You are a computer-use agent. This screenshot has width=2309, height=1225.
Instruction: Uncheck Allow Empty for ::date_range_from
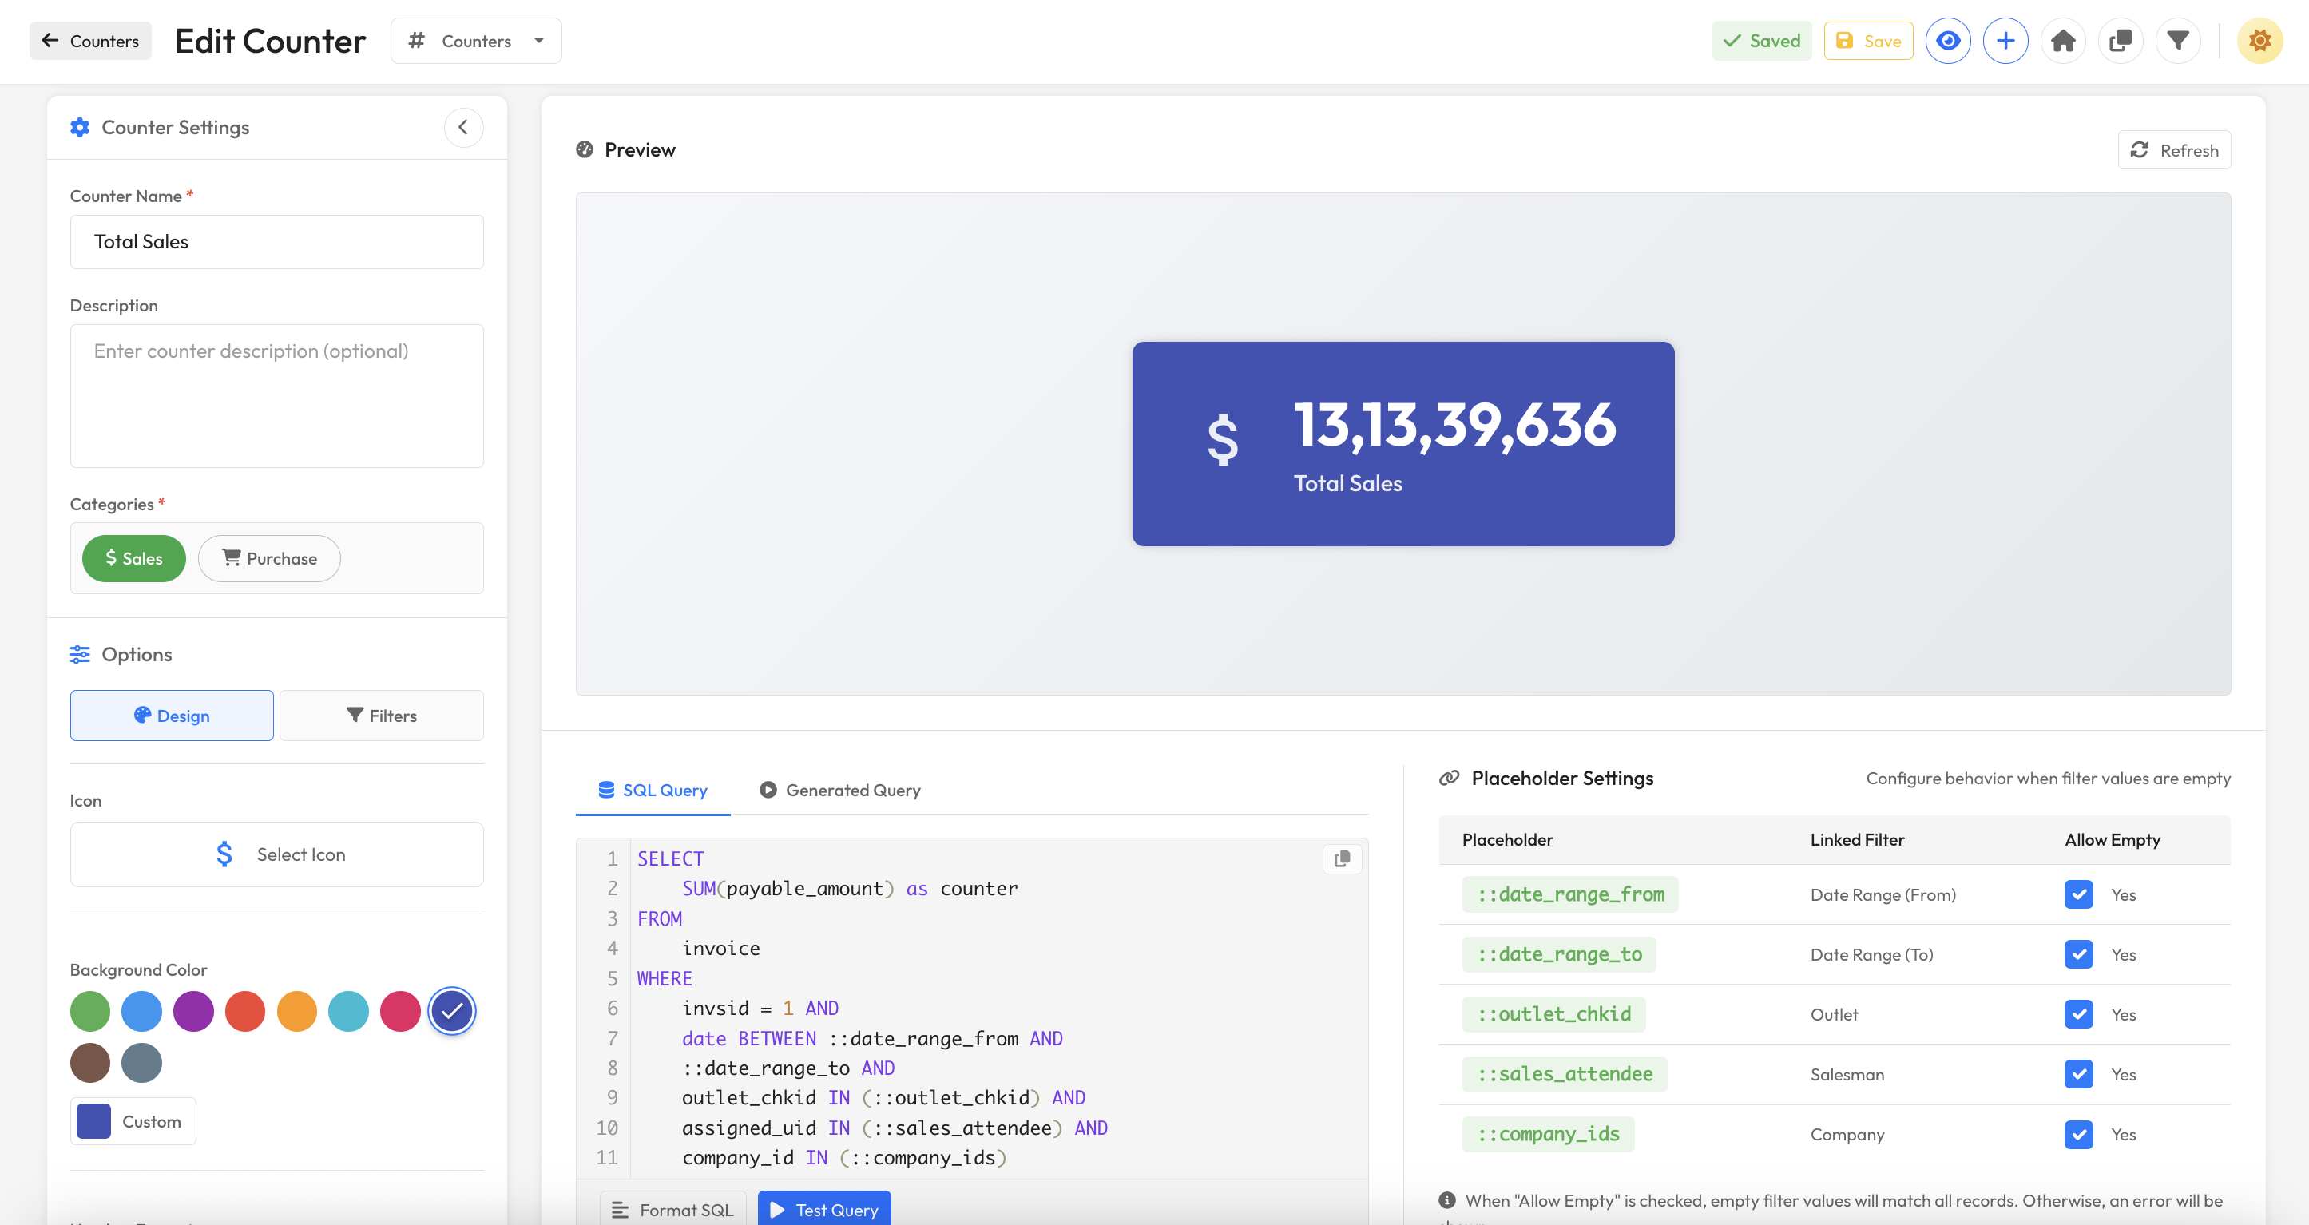pyautogui.click(x=2077, y=894)
